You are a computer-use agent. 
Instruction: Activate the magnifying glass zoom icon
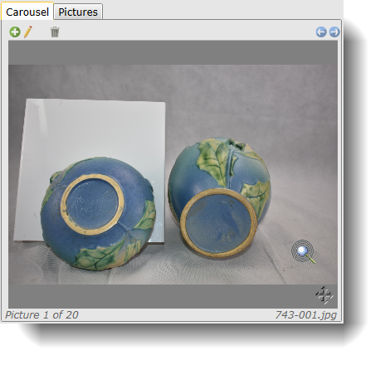pyautogui.click(x=304, y=251)
